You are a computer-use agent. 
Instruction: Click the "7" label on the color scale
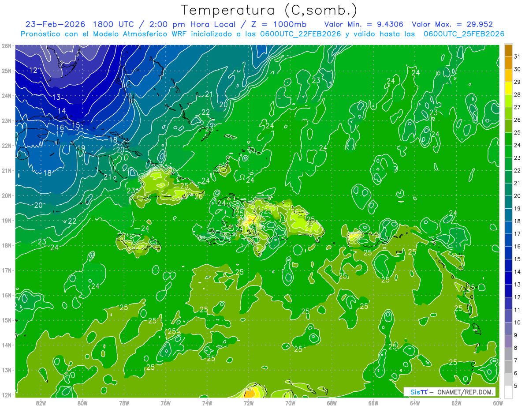(x=516, y=360)
